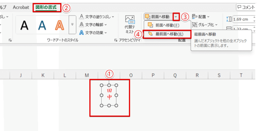
Task: Click the middle-left resize handle of 田中 shape
Action: tap(102, 95)
